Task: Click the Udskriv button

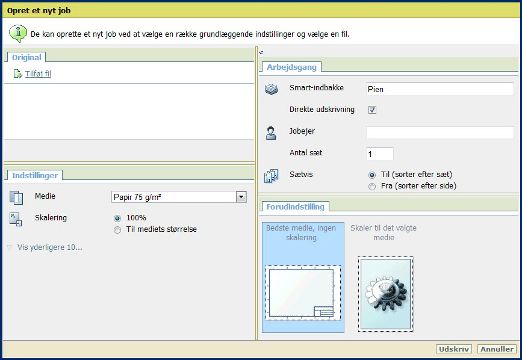Action: coord(454,349)
